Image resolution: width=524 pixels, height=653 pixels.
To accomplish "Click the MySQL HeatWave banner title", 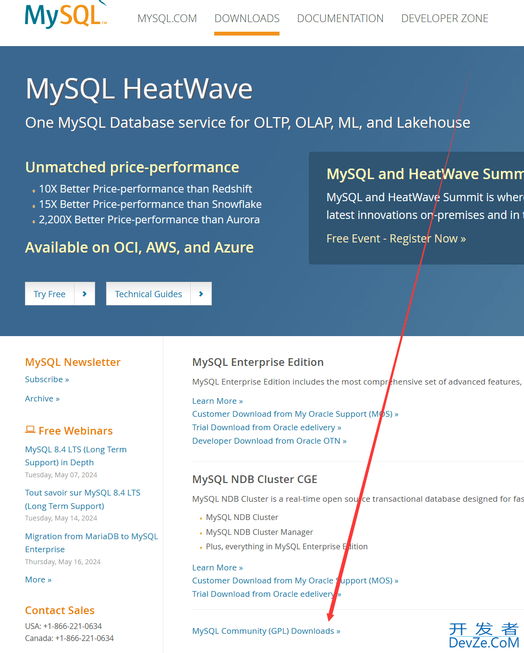I will [139, 89].
